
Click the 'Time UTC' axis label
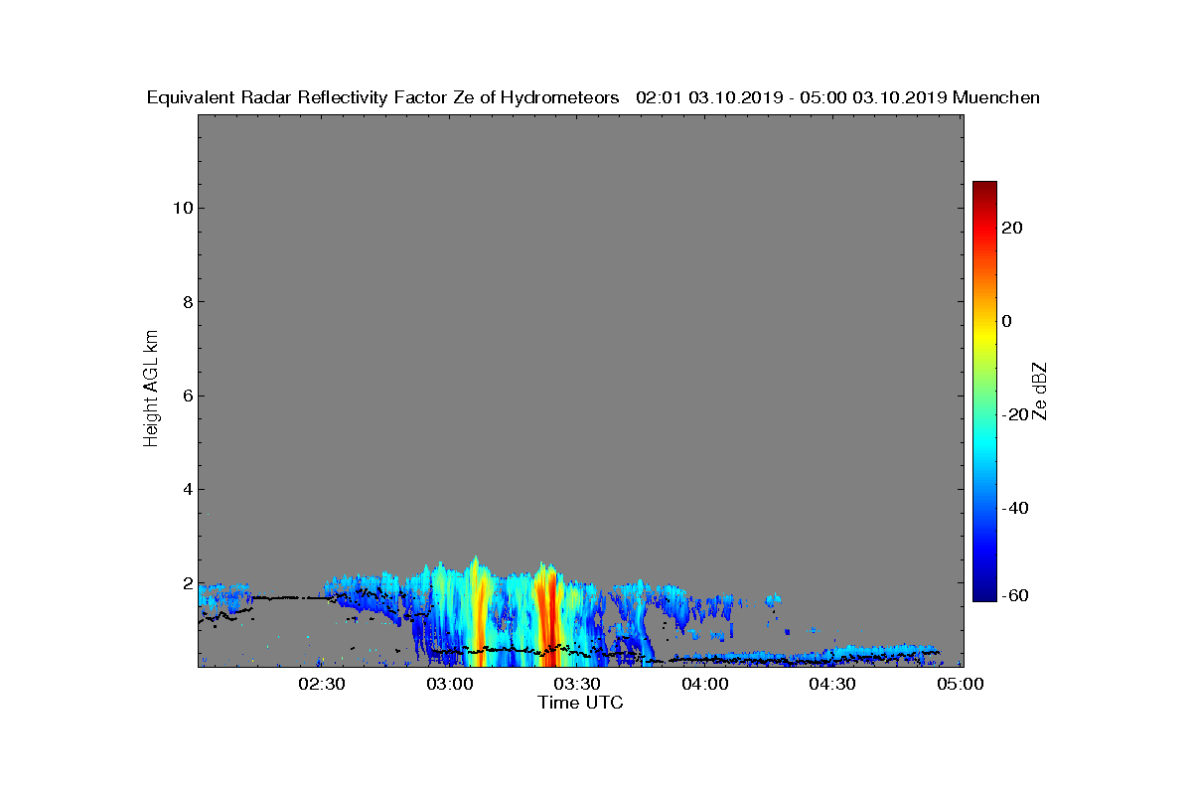pyautogui.click(x=581, y=703)
